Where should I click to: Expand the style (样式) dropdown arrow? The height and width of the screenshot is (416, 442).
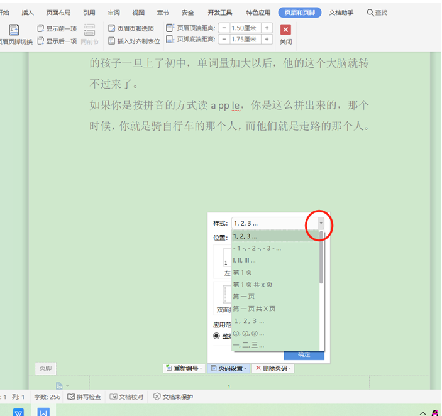[x=321, y=223]
